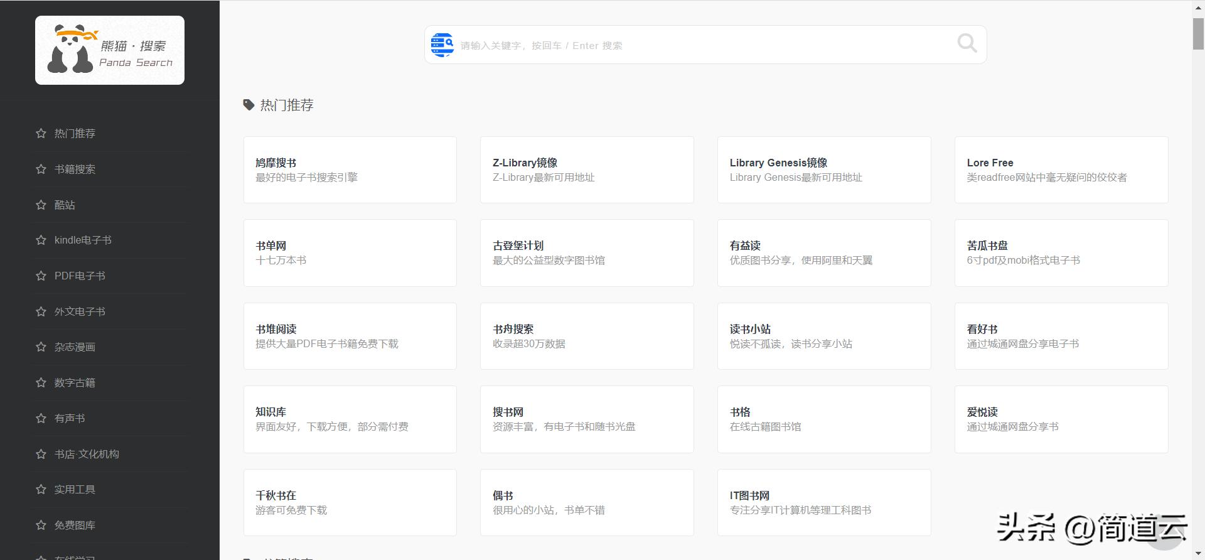Screen dimensions: 1205x560
Task: Open the 读书小站 card
Action: 824,336
